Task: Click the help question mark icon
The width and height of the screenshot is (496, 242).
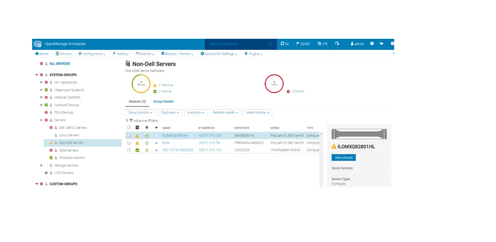Action: coord(372,44)
